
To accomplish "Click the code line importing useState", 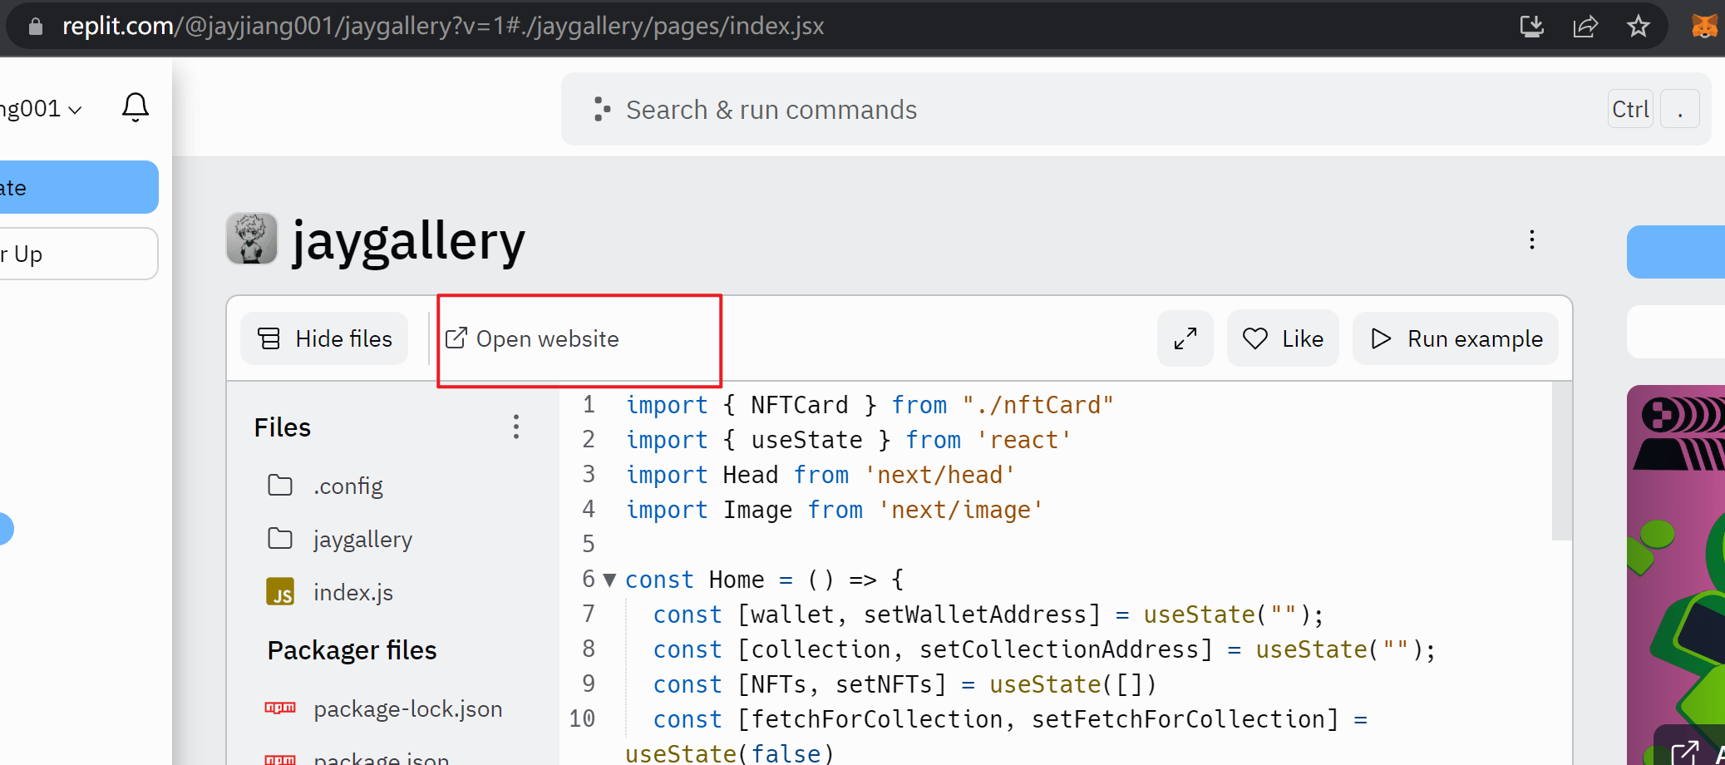I will tap(849, 440).
